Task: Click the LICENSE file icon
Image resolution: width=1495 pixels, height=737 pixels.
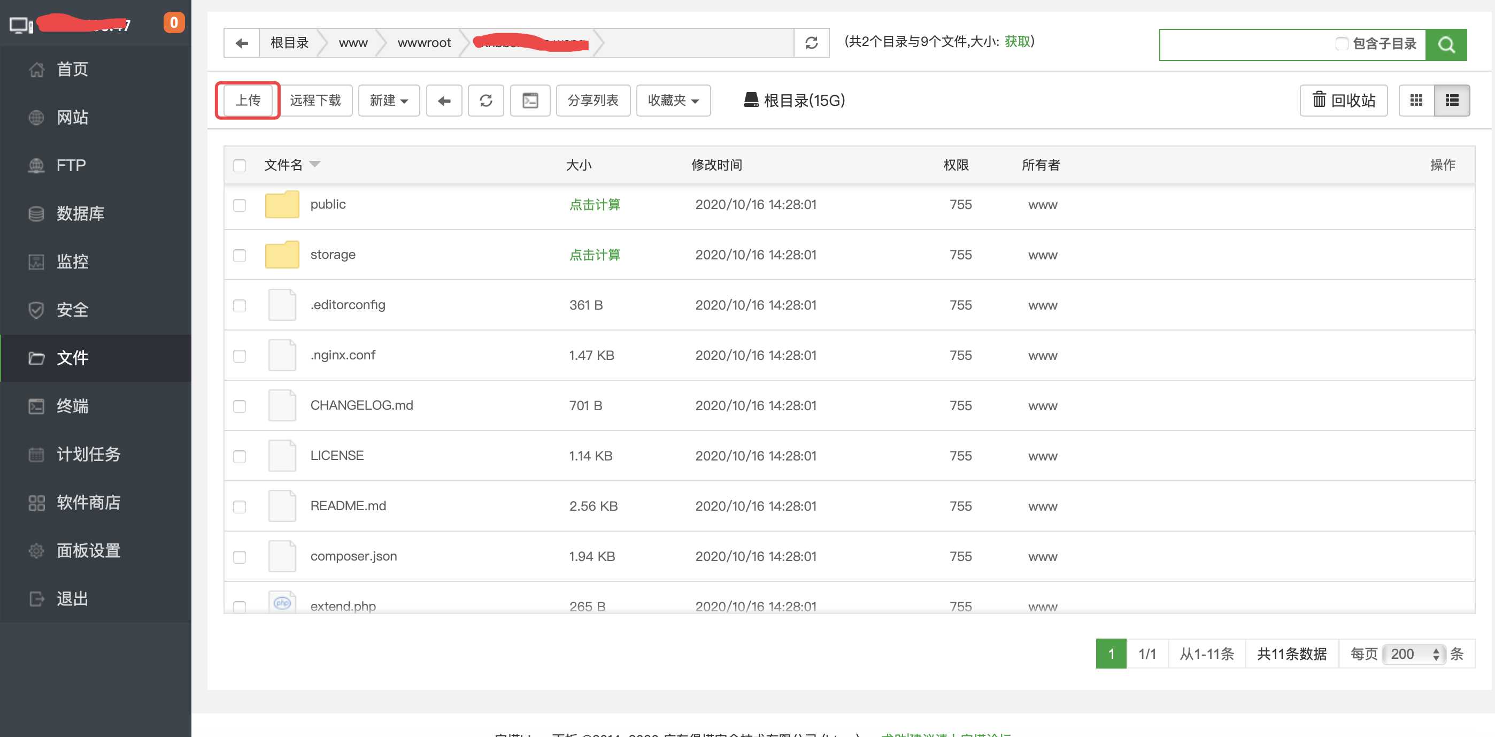Action: pos(282,456)
